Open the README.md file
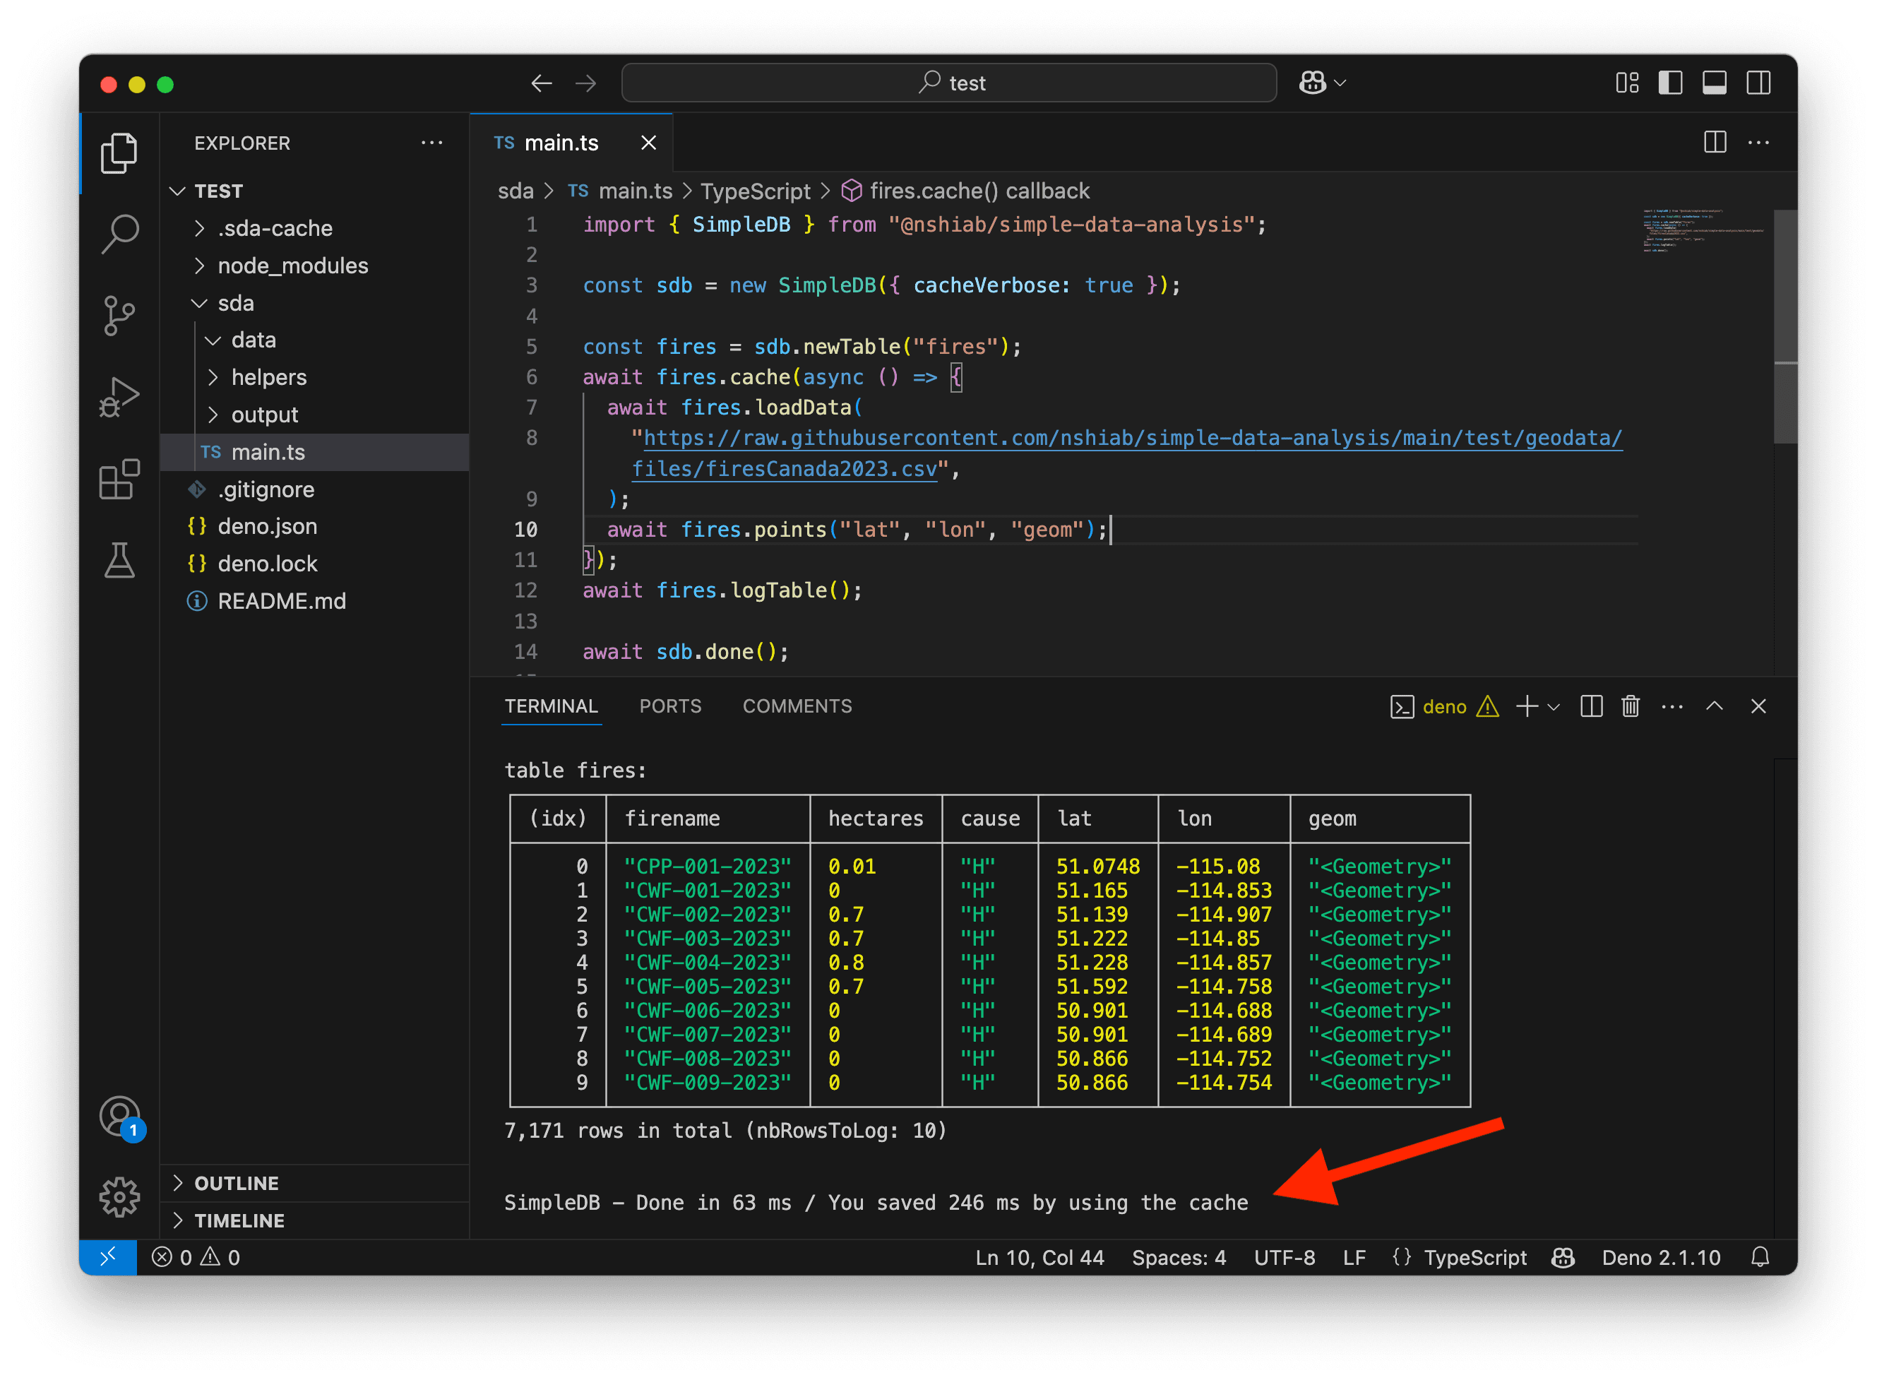 tap(314, 602)
